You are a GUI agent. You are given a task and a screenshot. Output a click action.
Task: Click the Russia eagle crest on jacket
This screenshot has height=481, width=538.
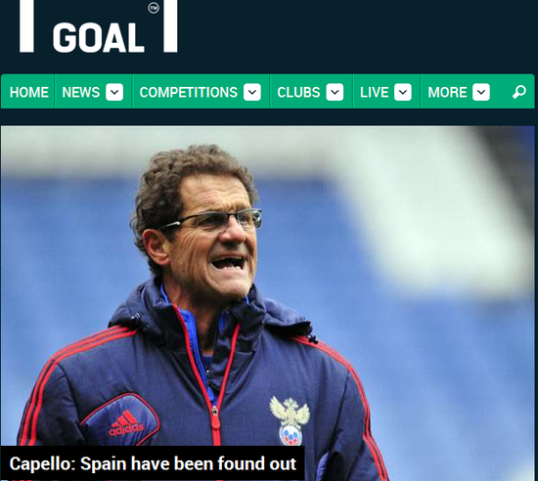[290, 420]
